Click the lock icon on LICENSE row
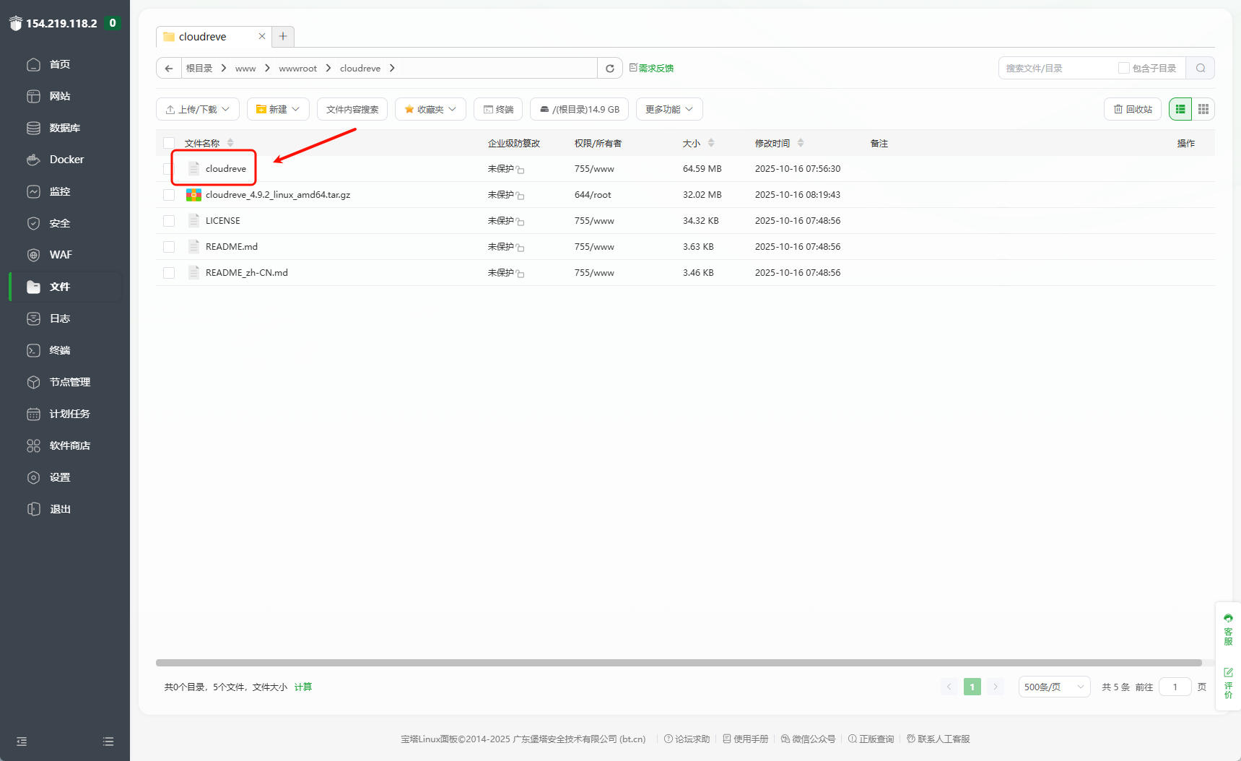The width and height of the screenshot is (1241, 761). coord(521,222)
